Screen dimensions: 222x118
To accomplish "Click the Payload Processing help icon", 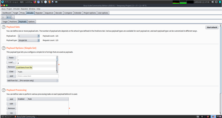I will 4,90.
